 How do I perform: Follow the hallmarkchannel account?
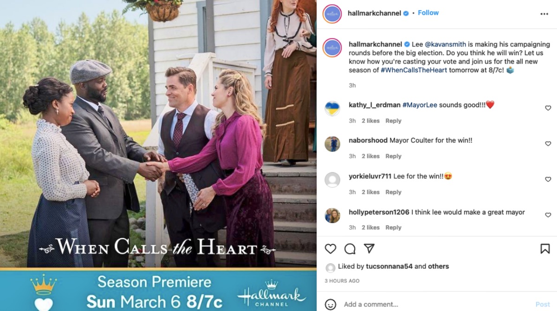(428, 13)
